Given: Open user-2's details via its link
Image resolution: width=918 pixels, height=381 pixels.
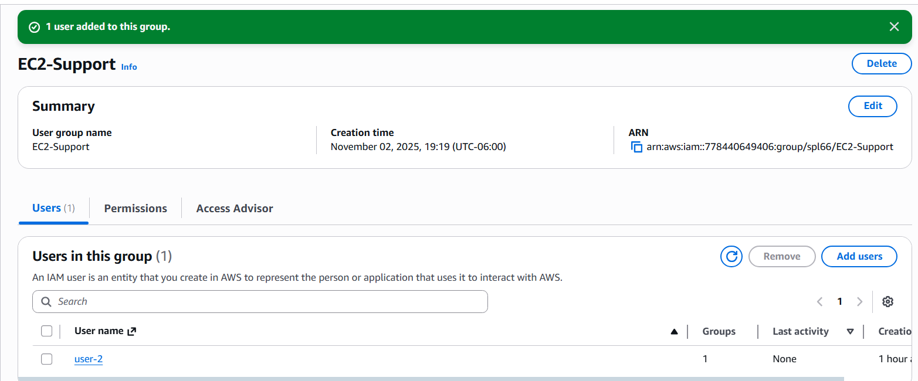Looking at the screenshot, I should pyautogui.click(x=88, y=359).
